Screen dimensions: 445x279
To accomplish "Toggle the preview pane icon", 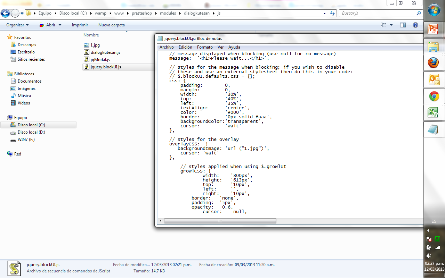I will (403, 25).
